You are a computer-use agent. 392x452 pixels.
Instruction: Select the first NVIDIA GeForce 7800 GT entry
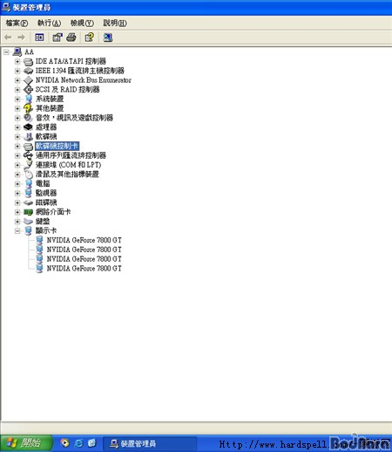[84, 240]
